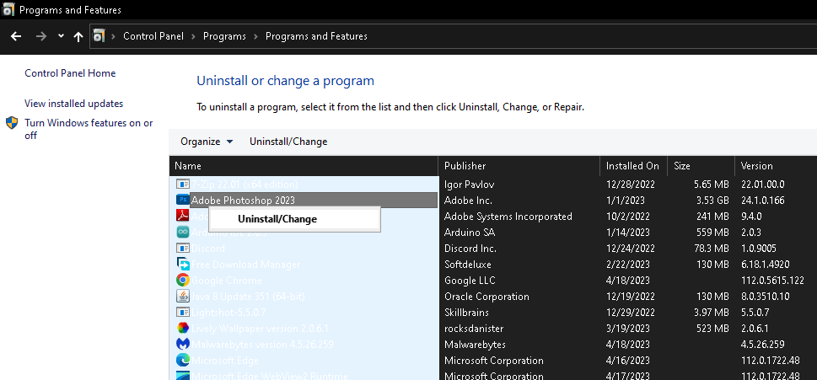Click the Arduino SA publisher cell

pyautogui.click(x=470, y=233)
